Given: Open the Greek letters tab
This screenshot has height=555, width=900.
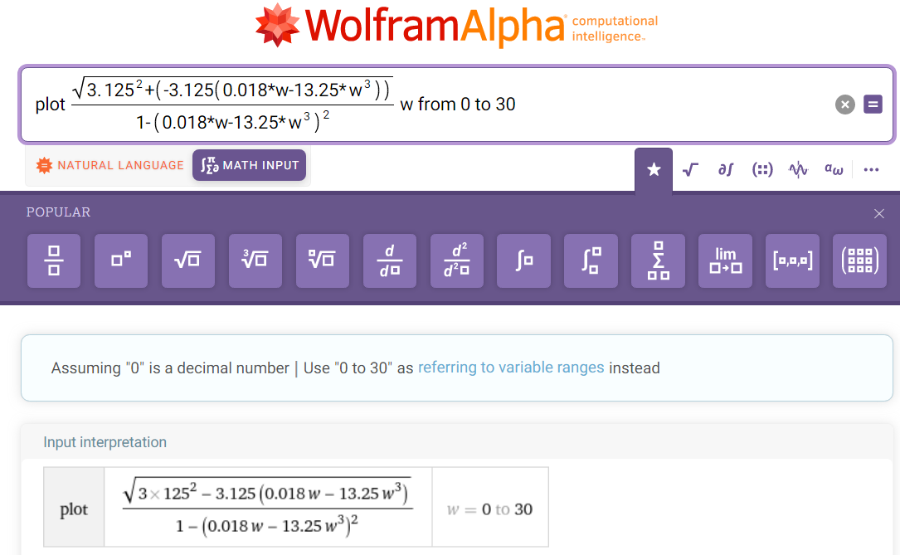Looking at the screenshot, I should point(834,170).
